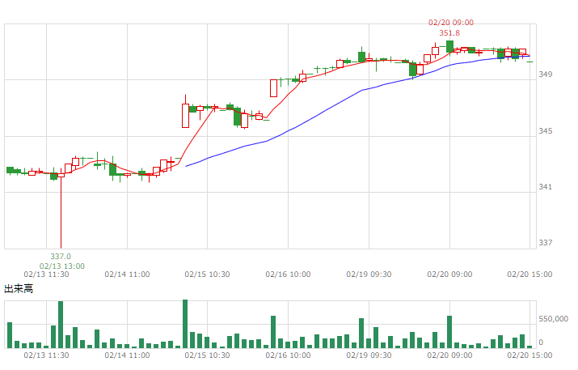The height and width of the screenshot is (370, 578).
Task: Click 02/19 09:30 under the price chart
Action: click(369, 274)
